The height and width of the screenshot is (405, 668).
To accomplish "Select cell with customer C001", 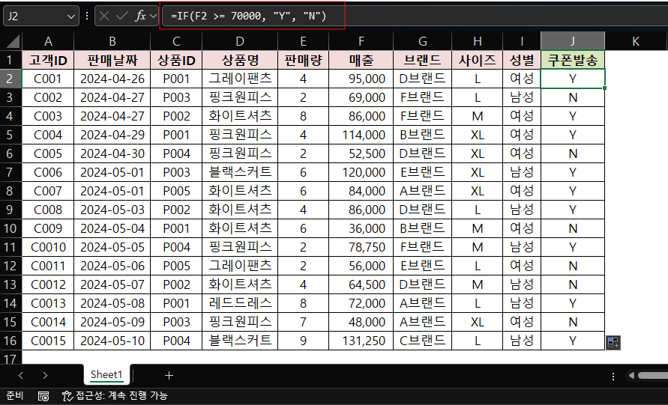I will pyautogui.click(x=48, y=79).
